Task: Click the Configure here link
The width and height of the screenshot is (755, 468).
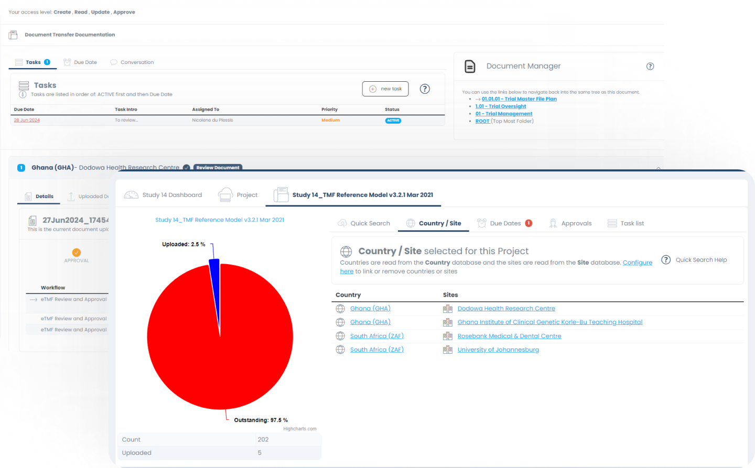Action: [638, 263]
